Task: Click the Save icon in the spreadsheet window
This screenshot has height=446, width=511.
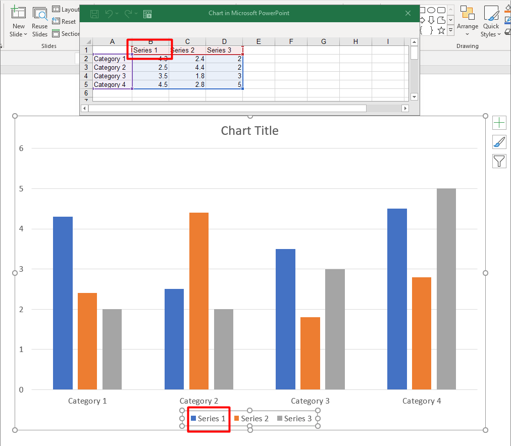Action: click(x=94, y=14)
